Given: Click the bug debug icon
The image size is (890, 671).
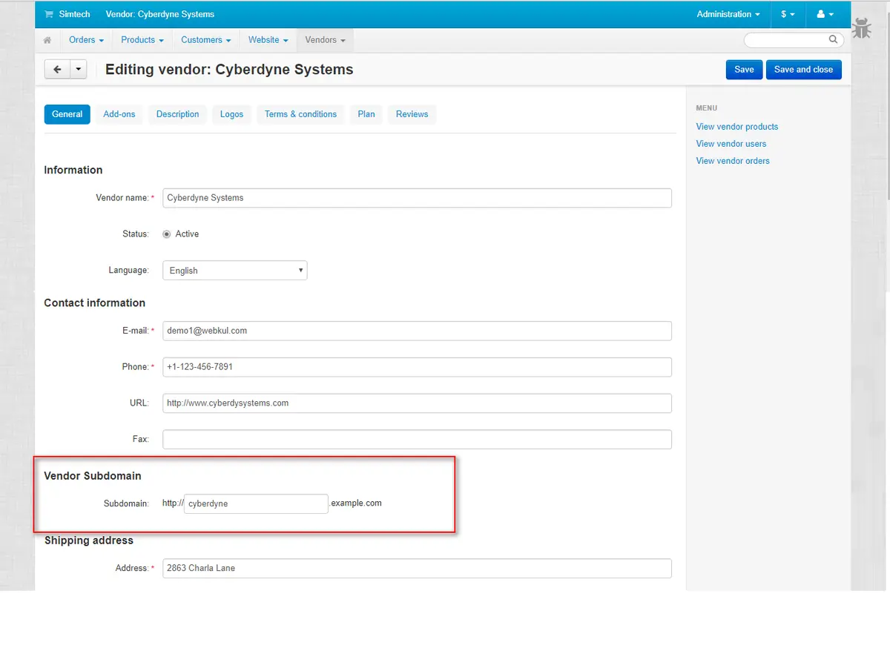Looking at the screenshot, I should coord(861,29).
